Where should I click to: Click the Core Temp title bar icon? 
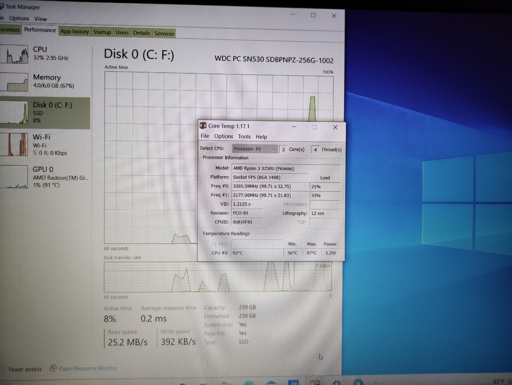coord(203,125)
